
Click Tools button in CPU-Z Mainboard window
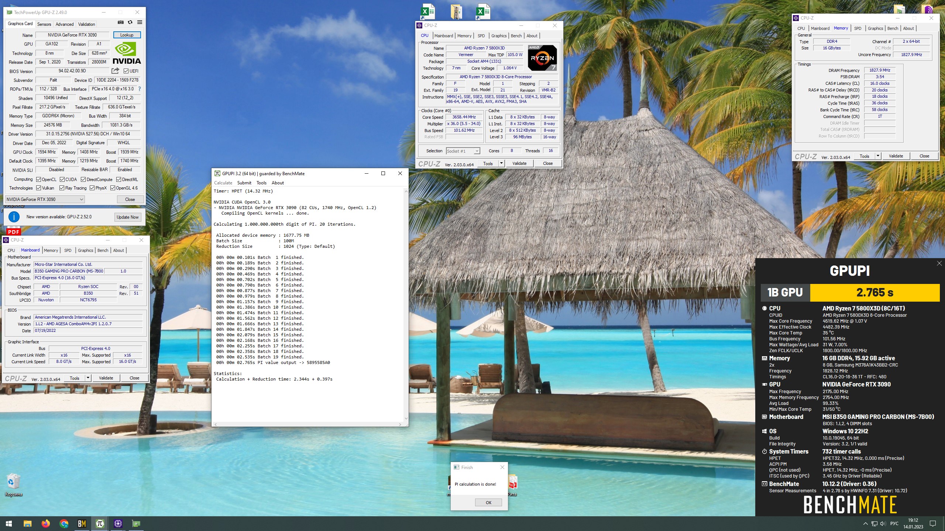click(x=75, y=378)
